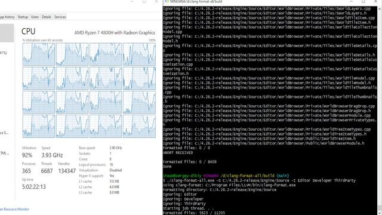The height and width of the screenshot is (215, 382).
Task: Click the 134347 handles count
Action: (x=67, y=171)
